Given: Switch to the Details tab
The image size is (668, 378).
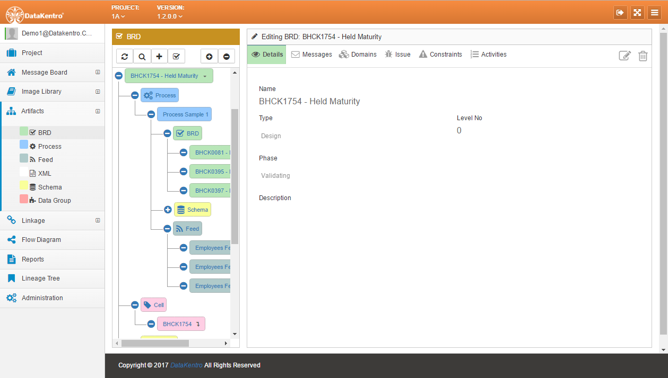Looking at the screenshot, I should coord(267,55).
